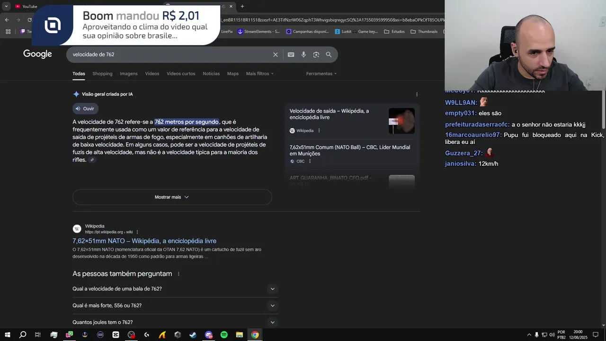Open the tab search dropdown arrow
This screenshot has width=606, height=341.
coord(6,6)
